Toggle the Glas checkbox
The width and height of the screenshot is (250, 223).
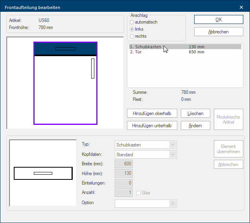click(139, 193)
